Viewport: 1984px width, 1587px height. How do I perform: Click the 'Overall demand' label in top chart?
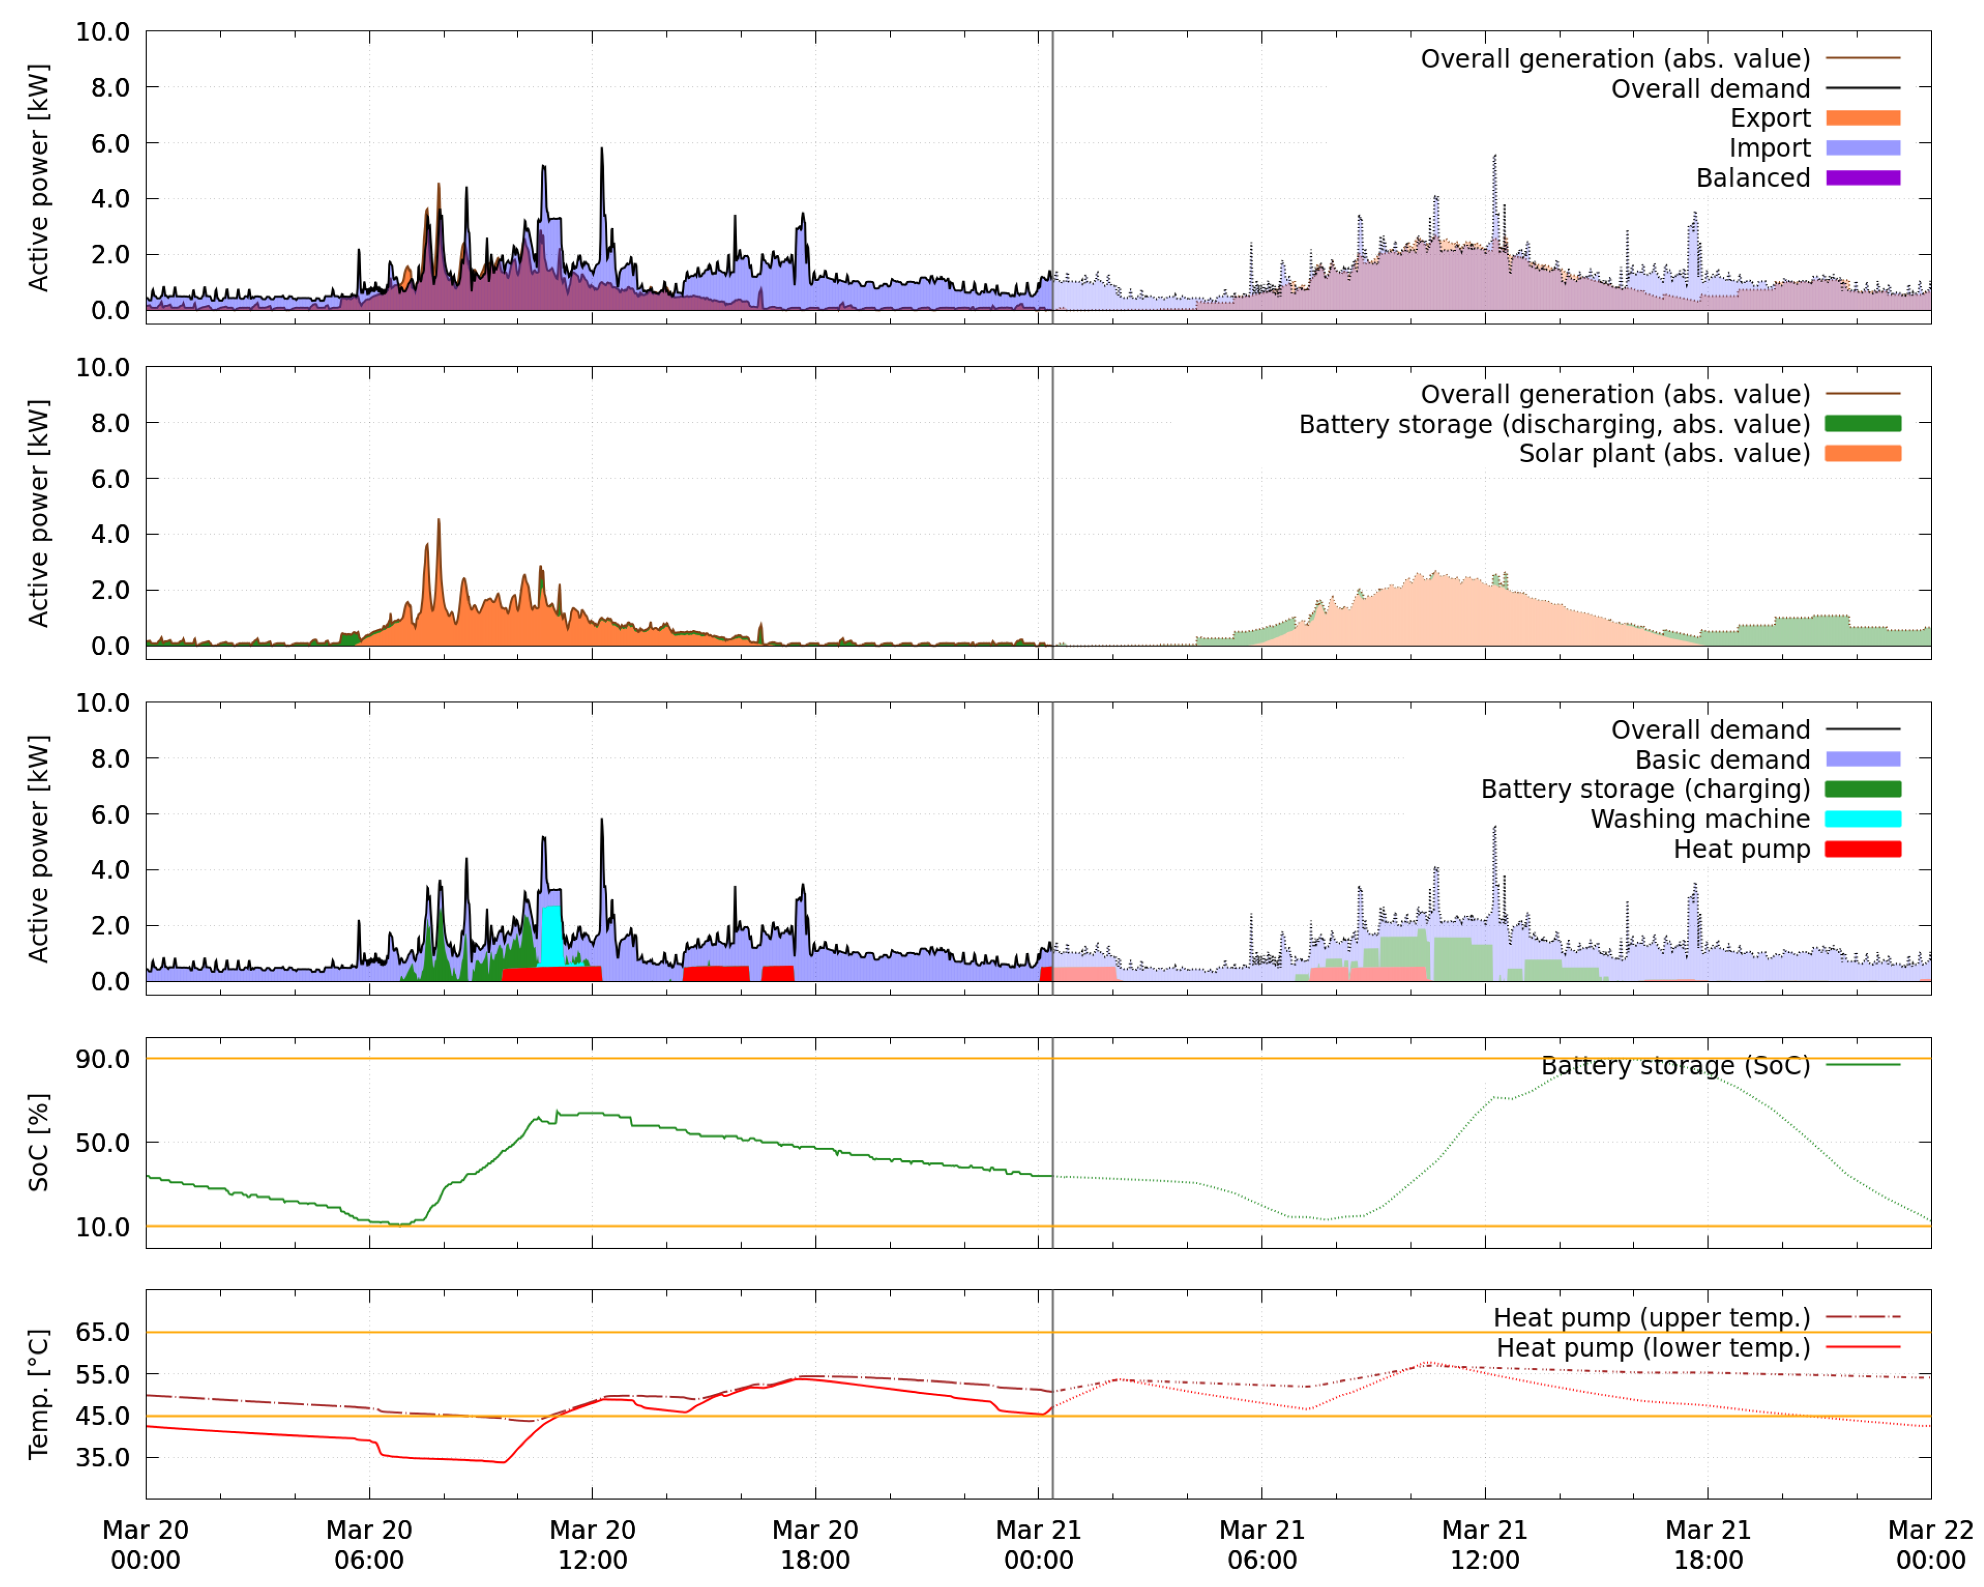[1710, 88]
